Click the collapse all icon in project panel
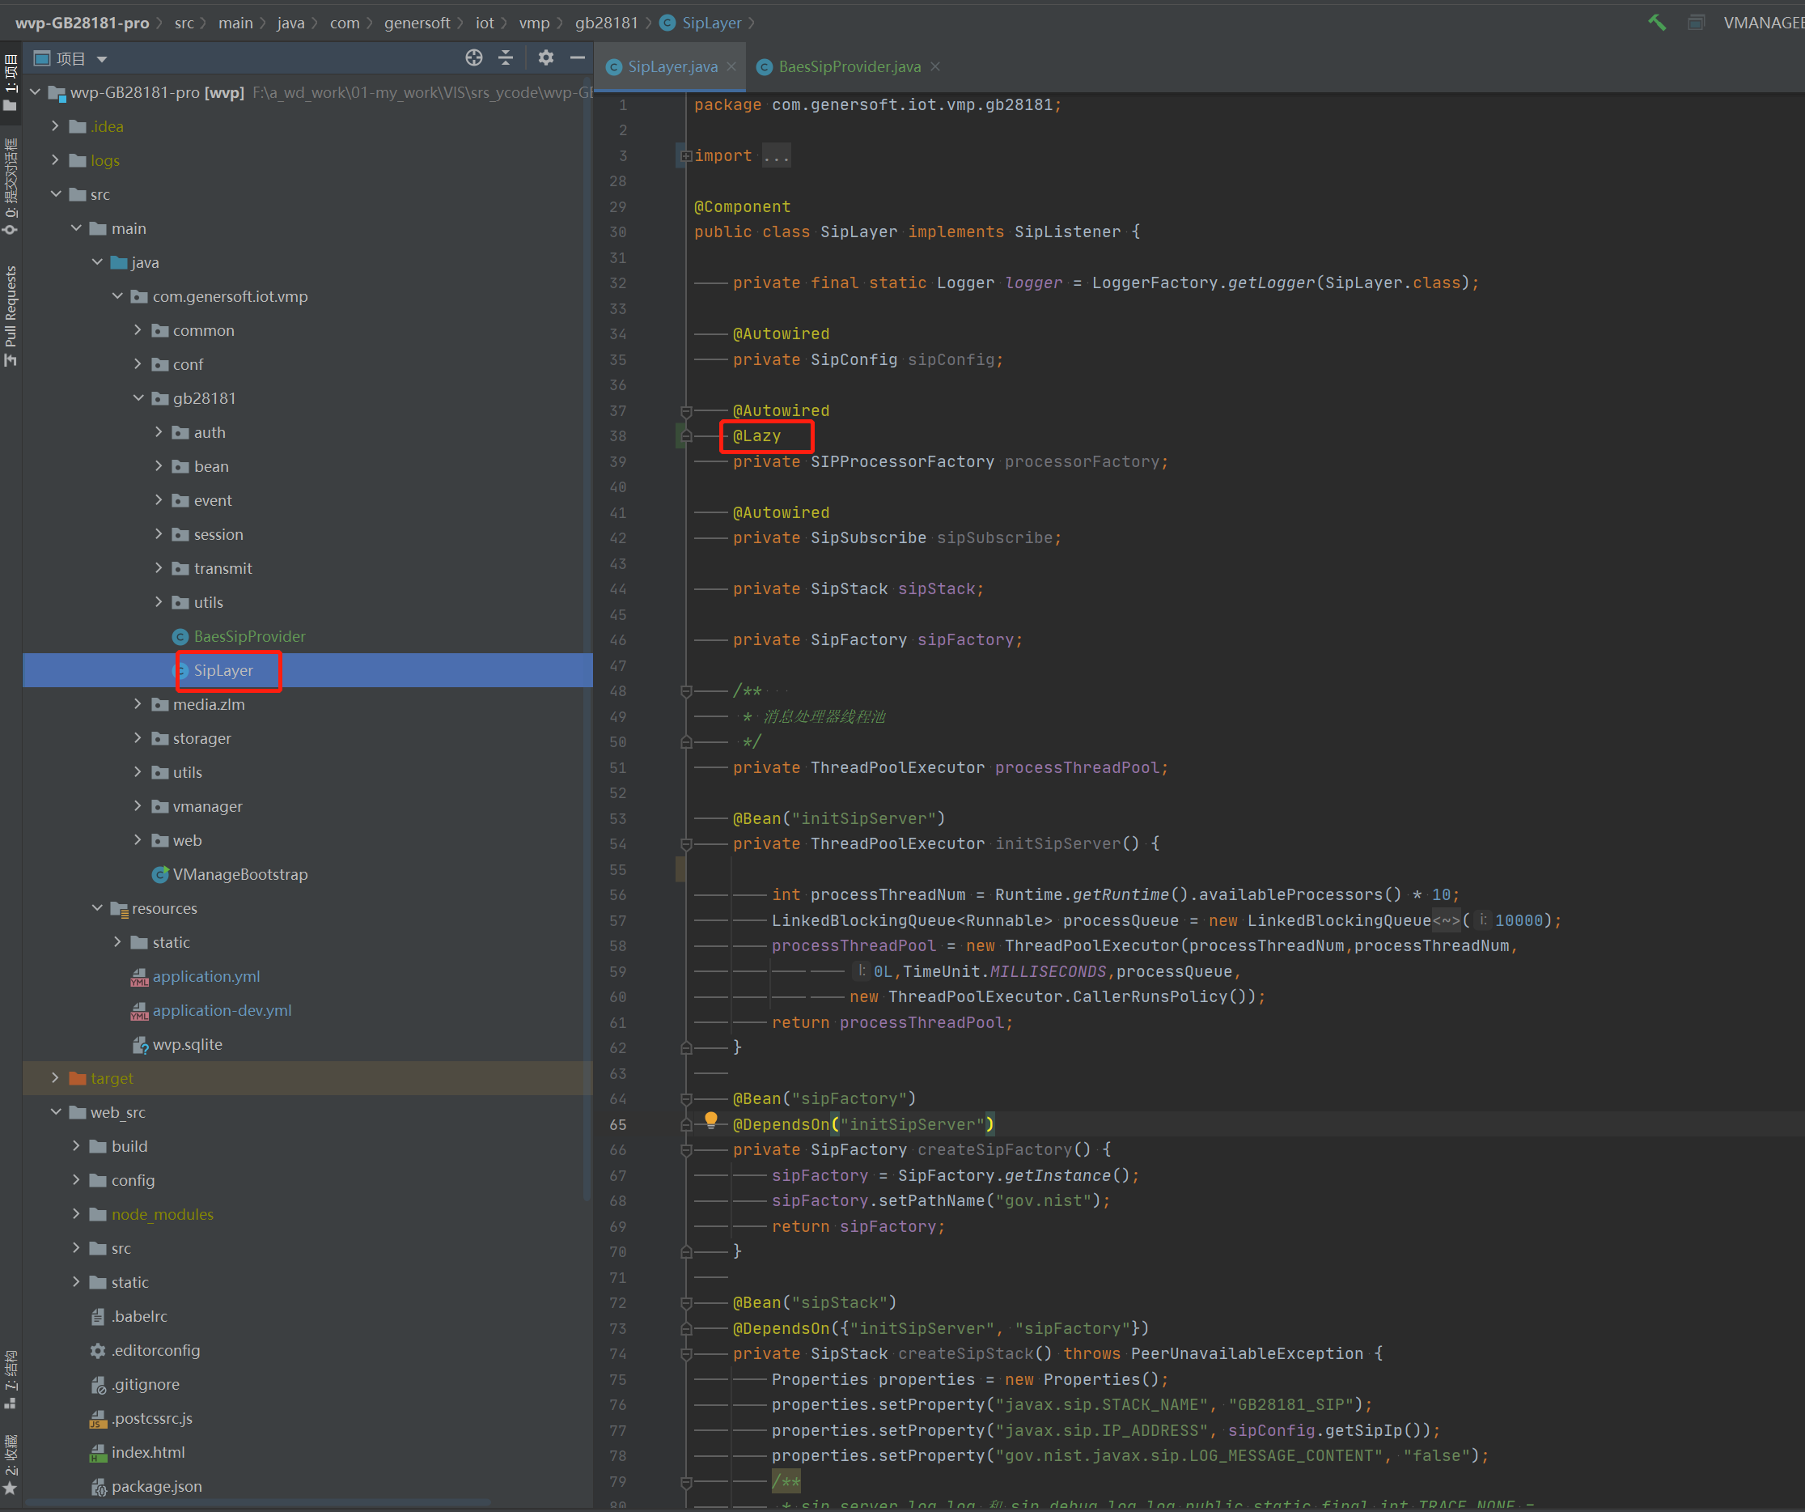This screenshot has height=1512, width=1805. 506,57
